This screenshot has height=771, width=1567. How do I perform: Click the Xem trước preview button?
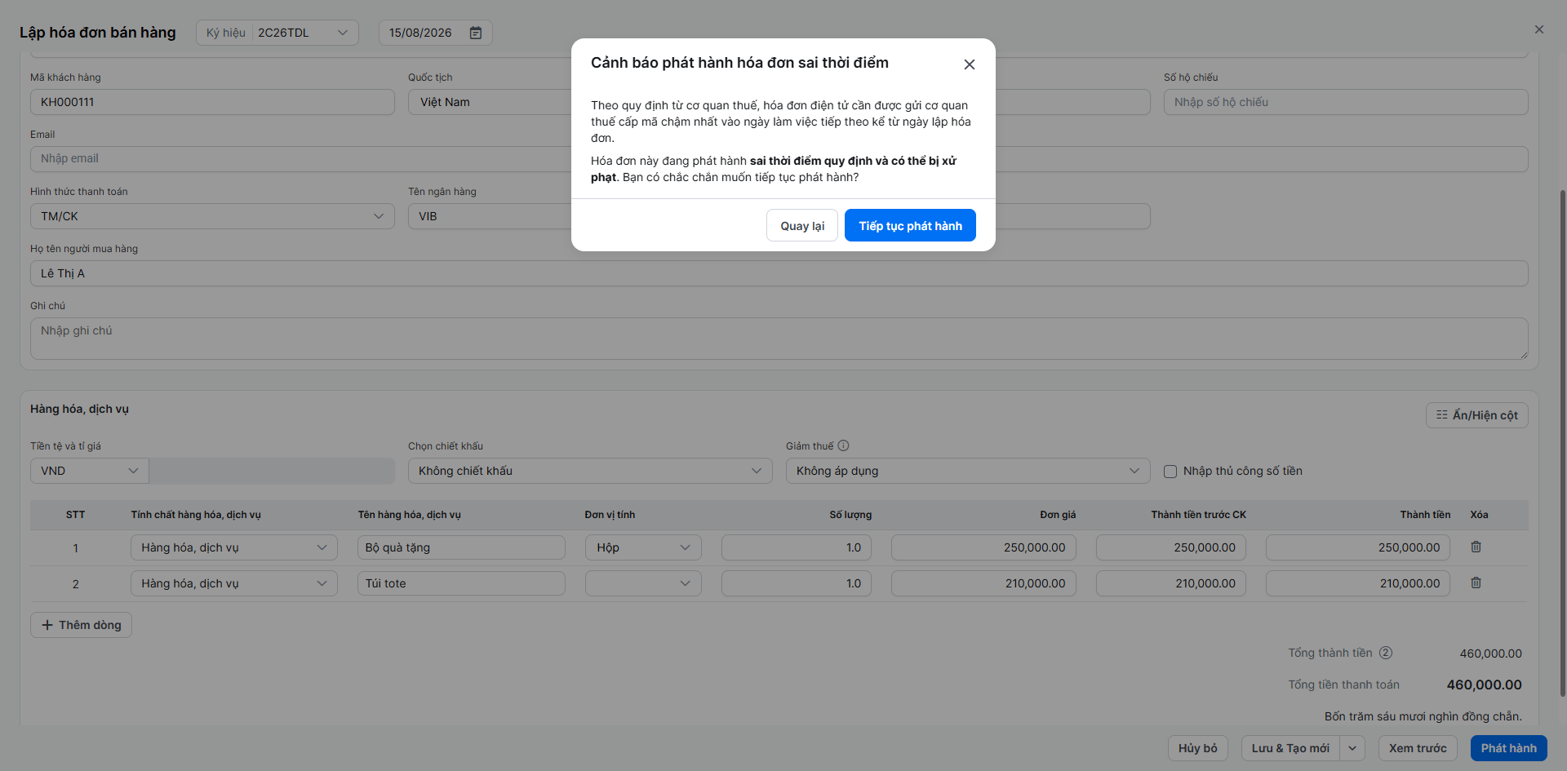pos(1418,748)
